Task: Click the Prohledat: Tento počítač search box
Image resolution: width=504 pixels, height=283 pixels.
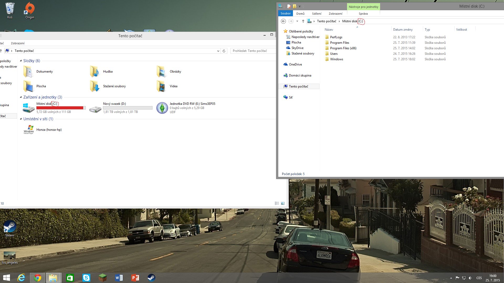Action: 253,51
